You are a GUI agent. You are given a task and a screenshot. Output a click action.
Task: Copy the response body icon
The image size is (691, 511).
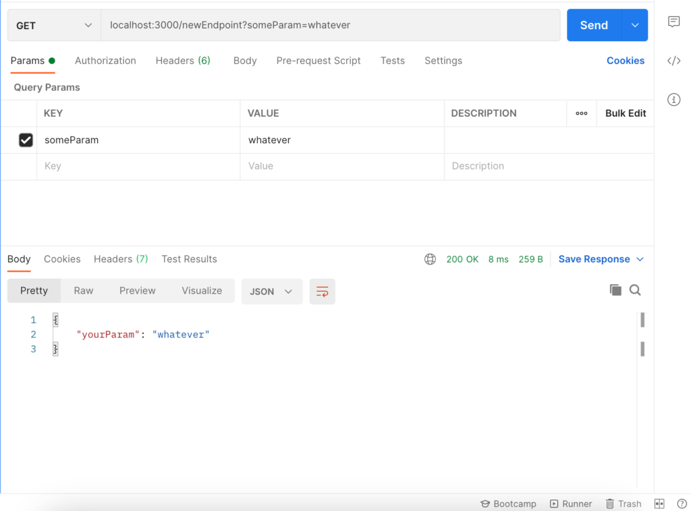[615, 290]
